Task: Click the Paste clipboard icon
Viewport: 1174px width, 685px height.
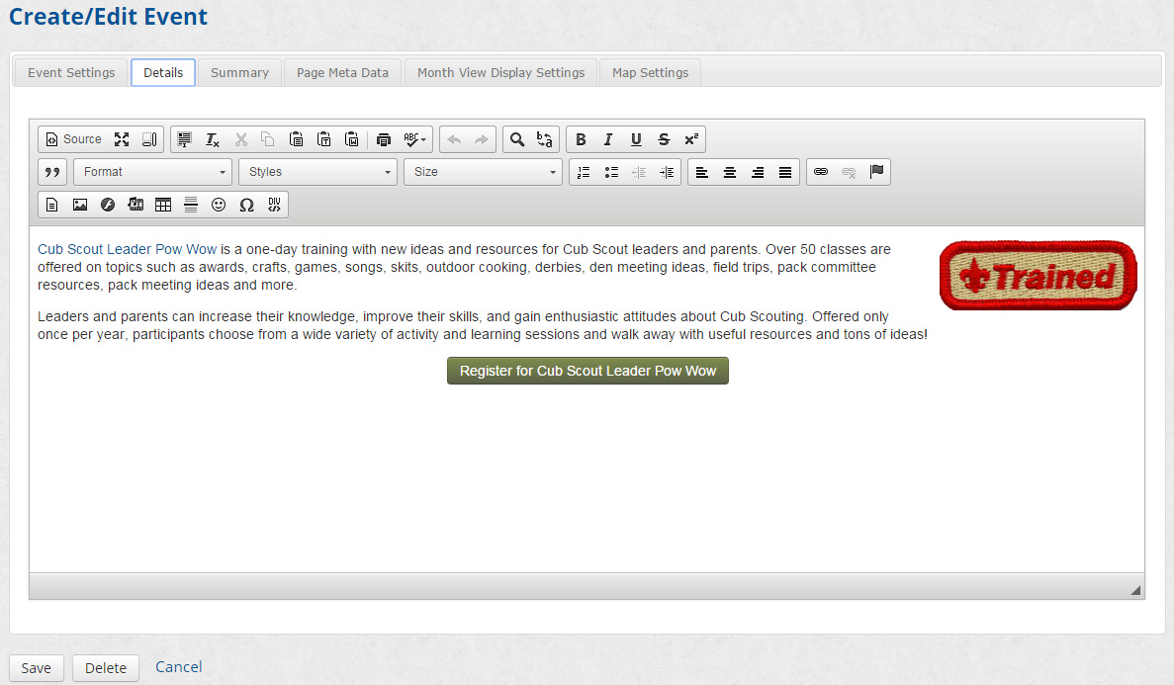Action: pyautogui.click(x=296, y=139)
